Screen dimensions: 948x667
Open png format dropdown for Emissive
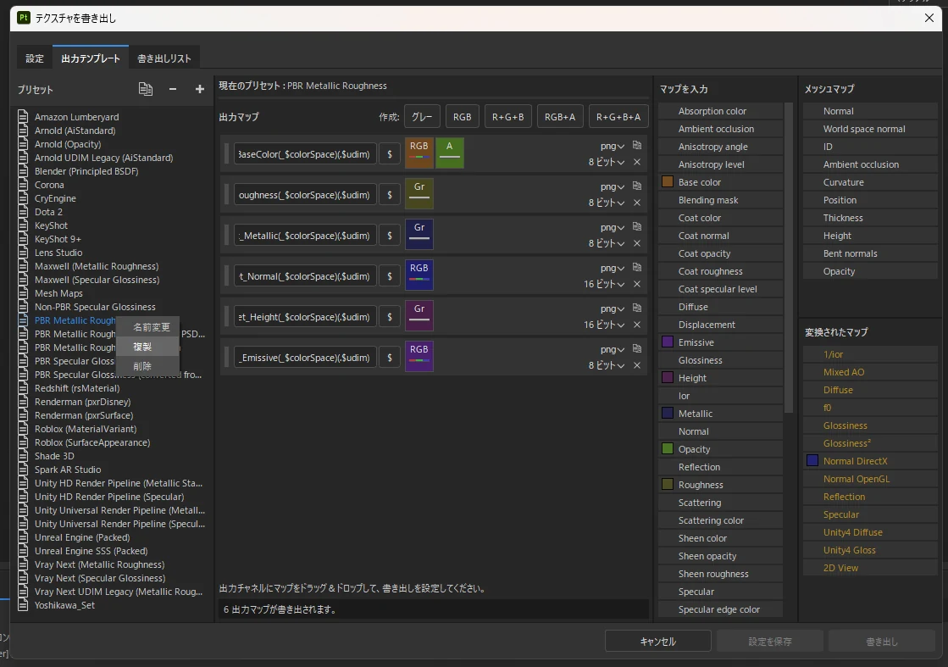(x=612, y=349)
